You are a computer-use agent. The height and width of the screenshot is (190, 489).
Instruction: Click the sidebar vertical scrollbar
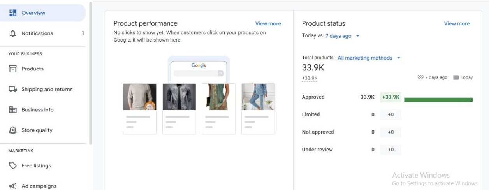[91, 74]
